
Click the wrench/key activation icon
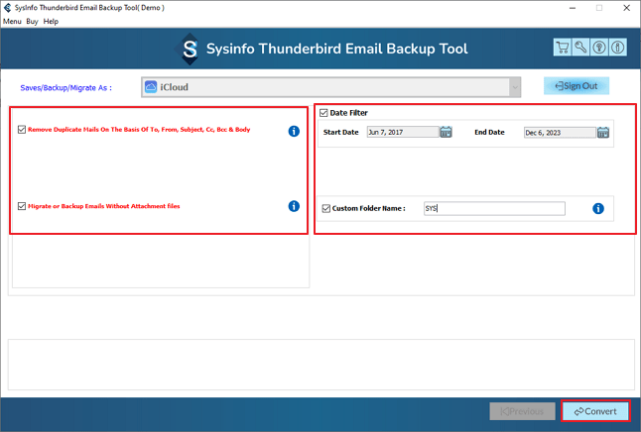[x=580, y=48]
